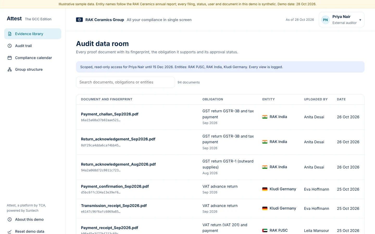This screenshot has height=234, width=375.
Task: Click the Reset demo data icon
Action: 10,231
